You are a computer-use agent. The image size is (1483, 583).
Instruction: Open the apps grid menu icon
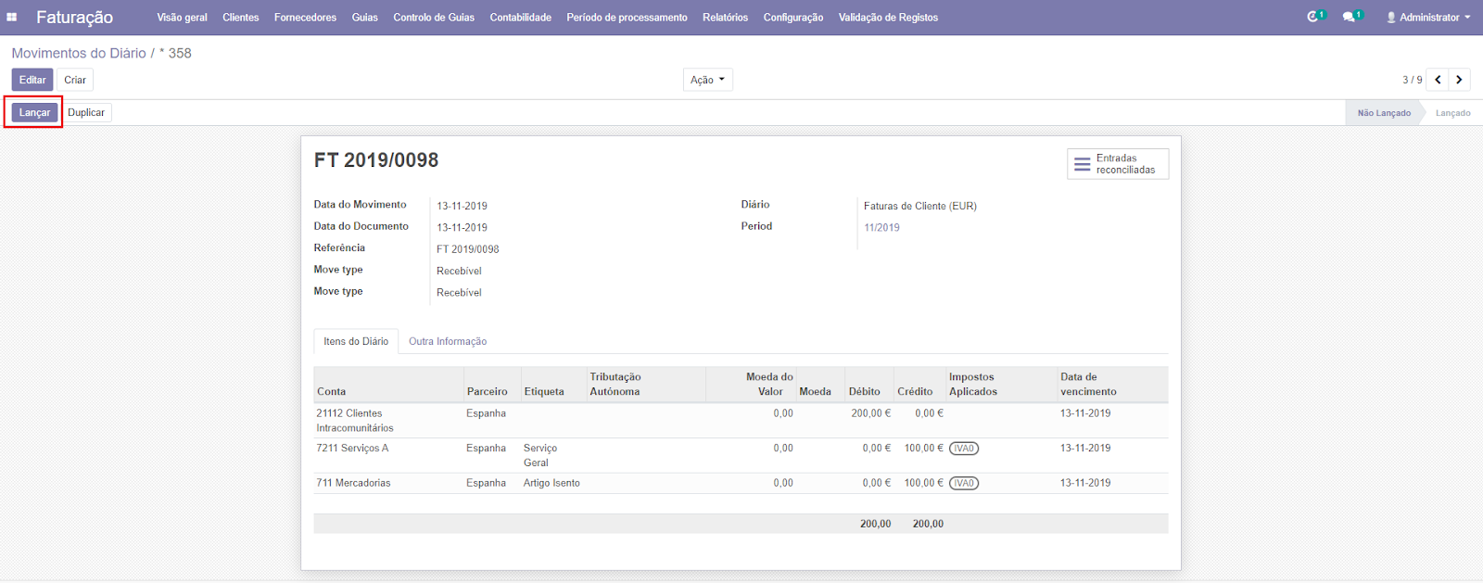pos(12,17)
